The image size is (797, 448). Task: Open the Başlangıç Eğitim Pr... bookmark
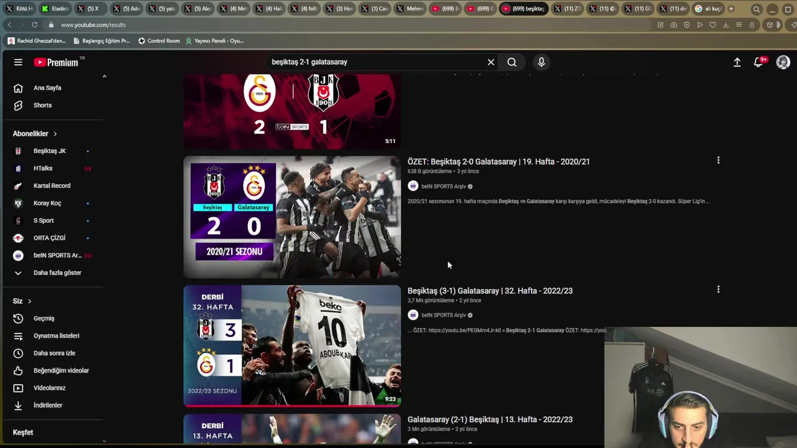(x=101, y=41)
